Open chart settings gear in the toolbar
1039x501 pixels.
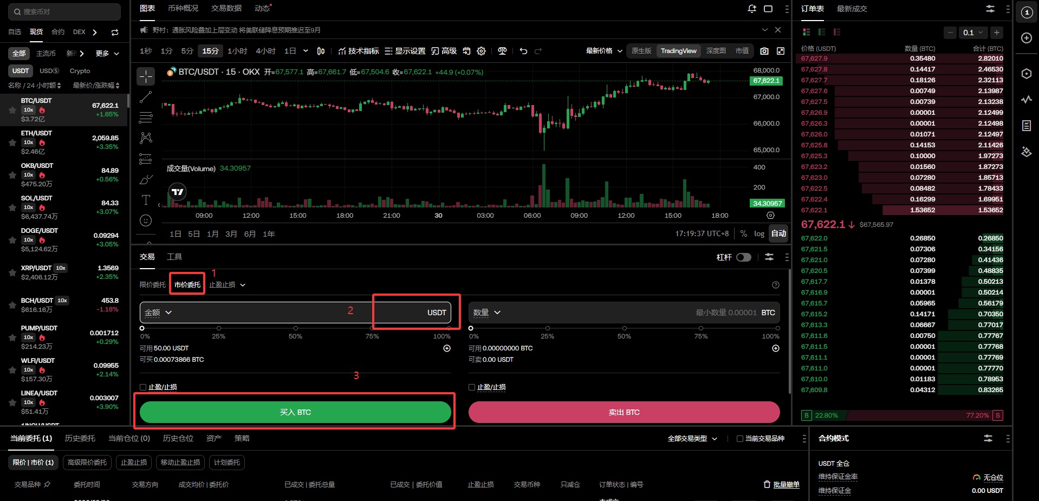click(x=481, y=51)
